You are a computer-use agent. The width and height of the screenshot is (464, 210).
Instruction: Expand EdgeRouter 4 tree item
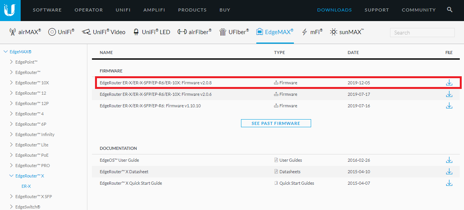point(11,114)
